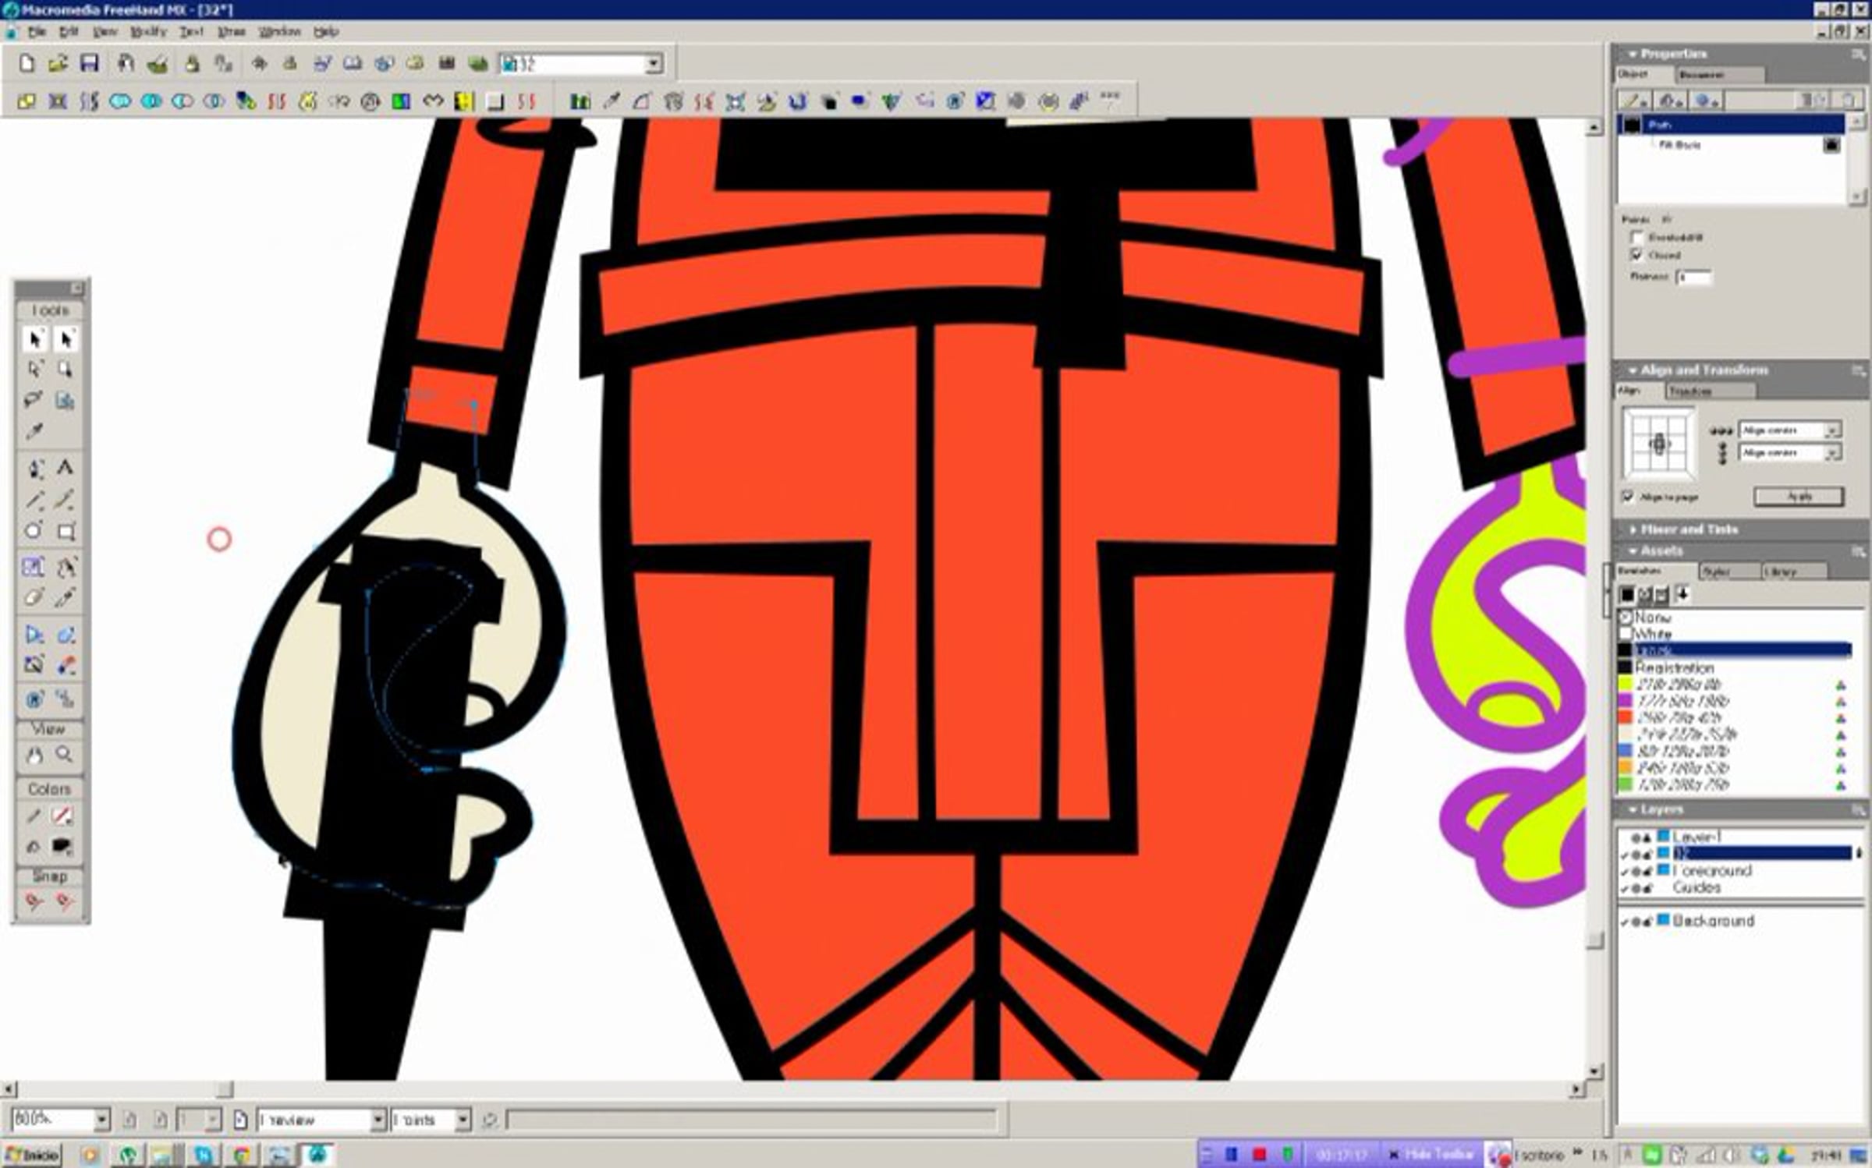
Task: Open the Modify menu
Action: tap(147, 32)
